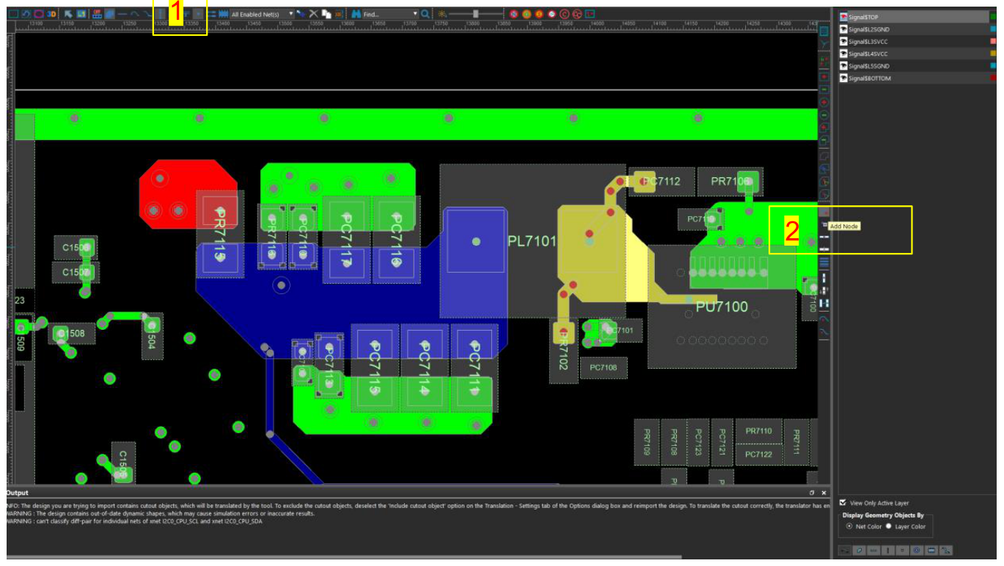Open the All Enabled Net(s) dropdown
Viewport: 1004px width, 566px height.
pos(291,14)
